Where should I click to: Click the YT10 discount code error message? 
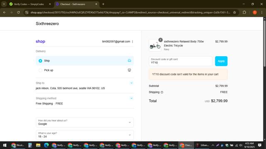(188, 74)
